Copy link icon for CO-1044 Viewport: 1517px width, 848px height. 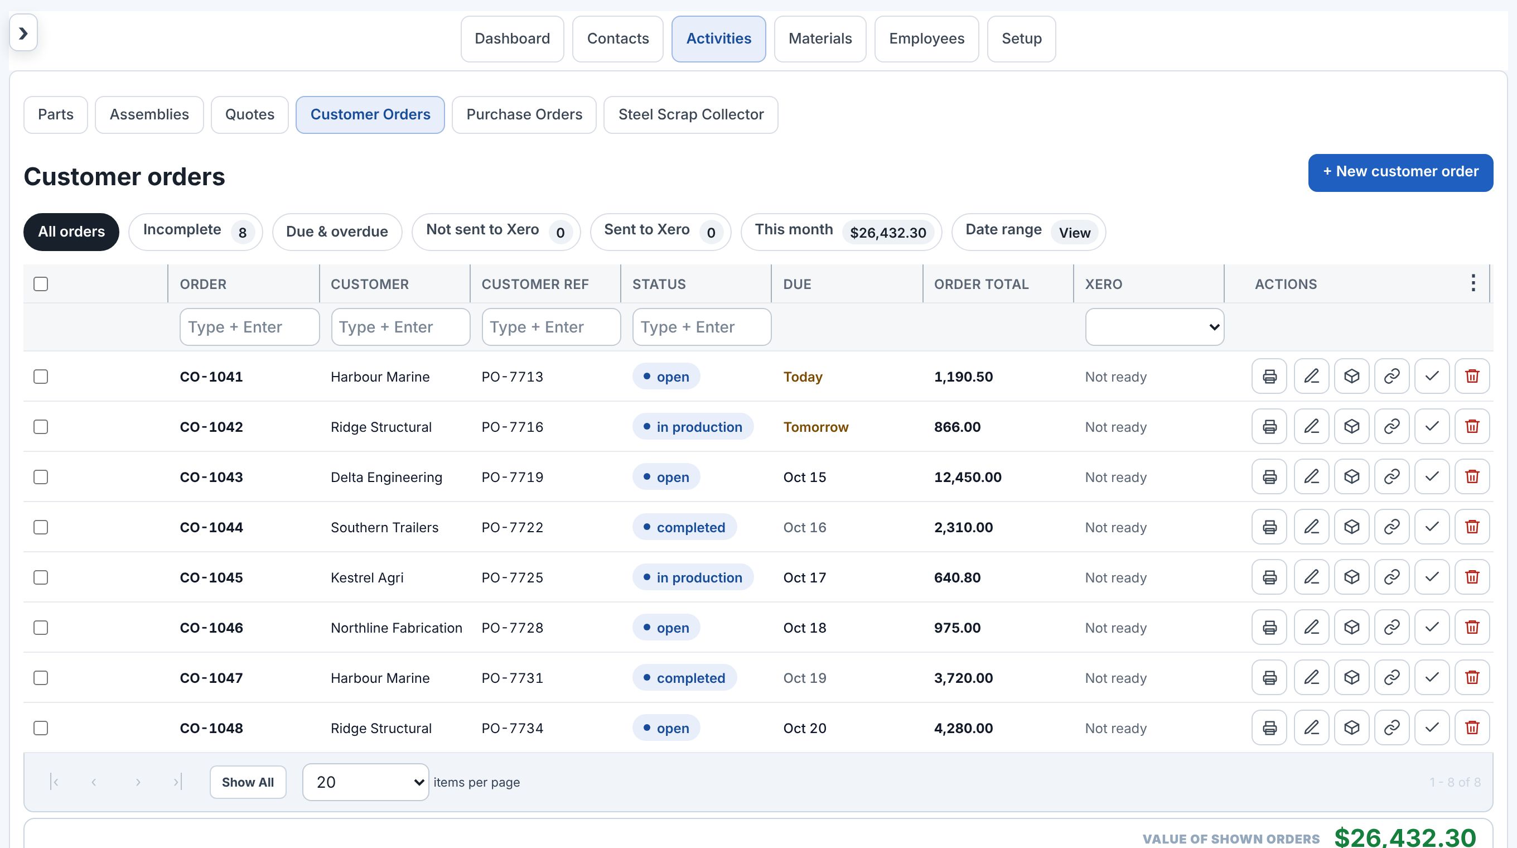(x=1392, y=527)
